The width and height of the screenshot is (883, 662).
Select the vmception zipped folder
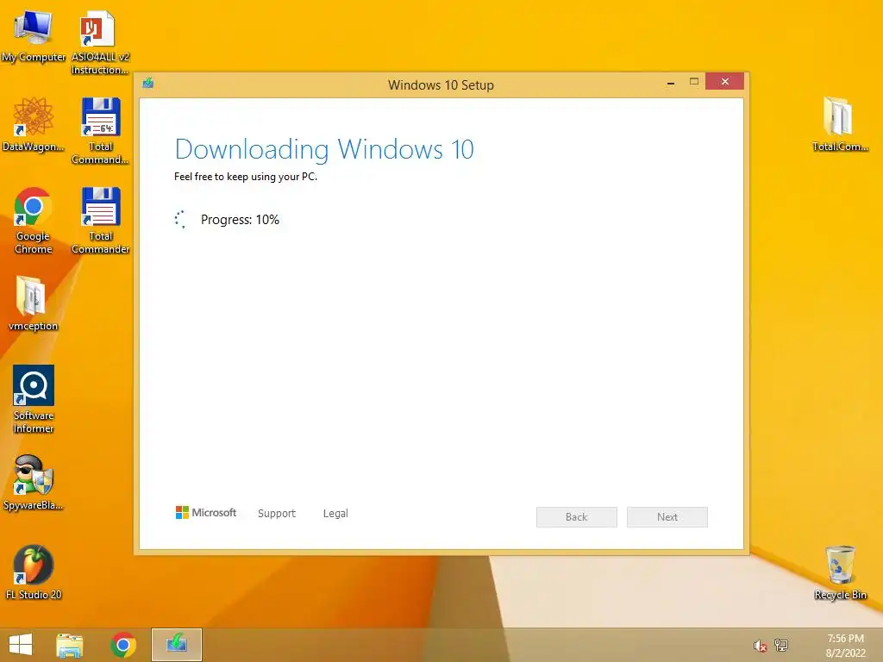33,303
